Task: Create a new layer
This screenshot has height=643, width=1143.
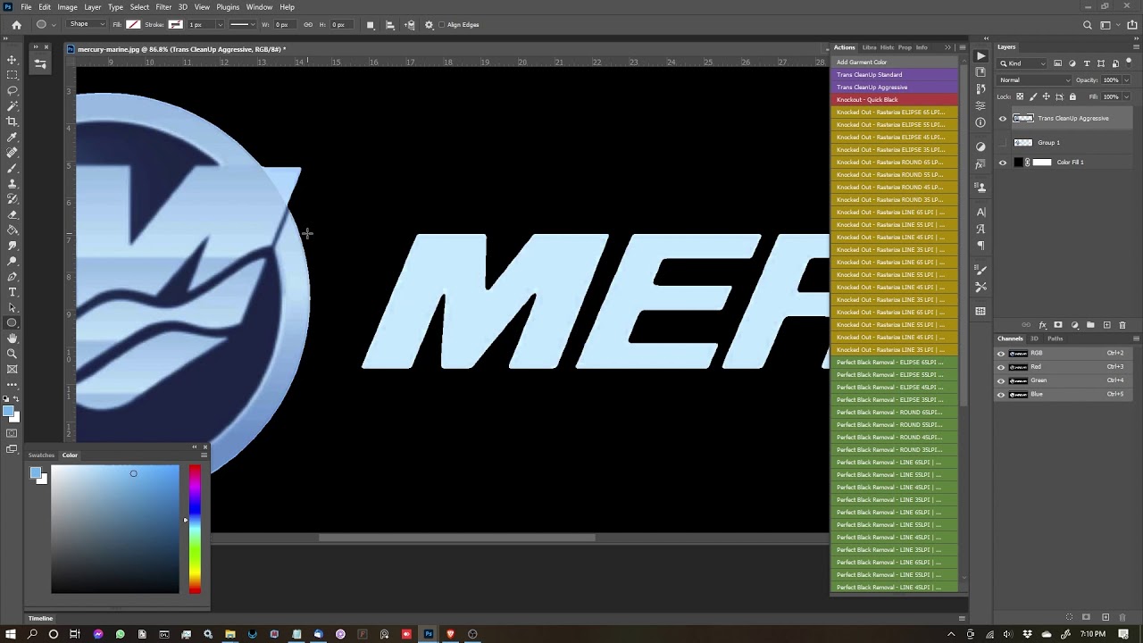Action: [x=1107, y=325]
